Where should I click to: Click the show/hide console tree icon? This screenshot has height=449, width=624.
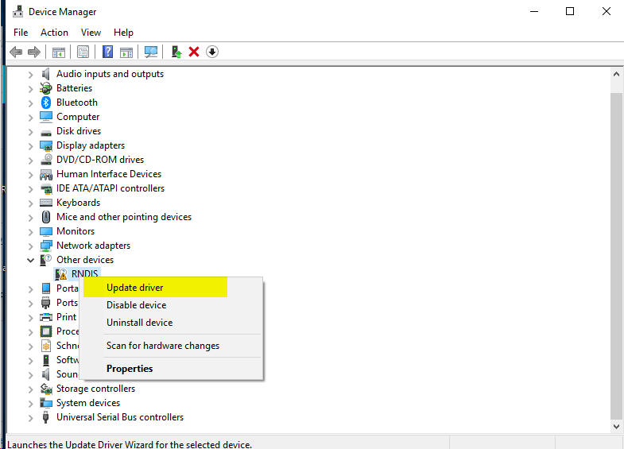(x=59, y=52)
